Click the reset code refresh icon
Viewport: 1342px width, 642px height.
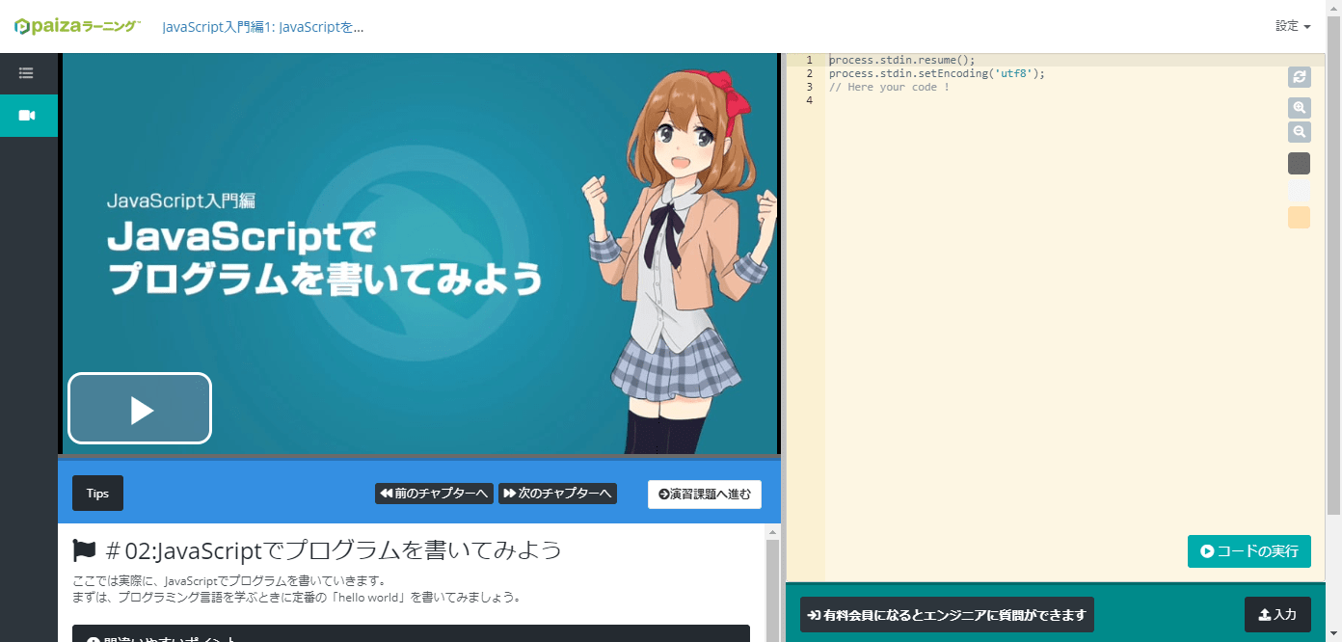click(x=1299, y=77)
